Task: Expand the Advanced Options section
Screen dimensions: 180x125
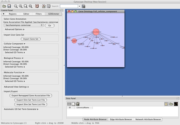Action: (15, 29)
